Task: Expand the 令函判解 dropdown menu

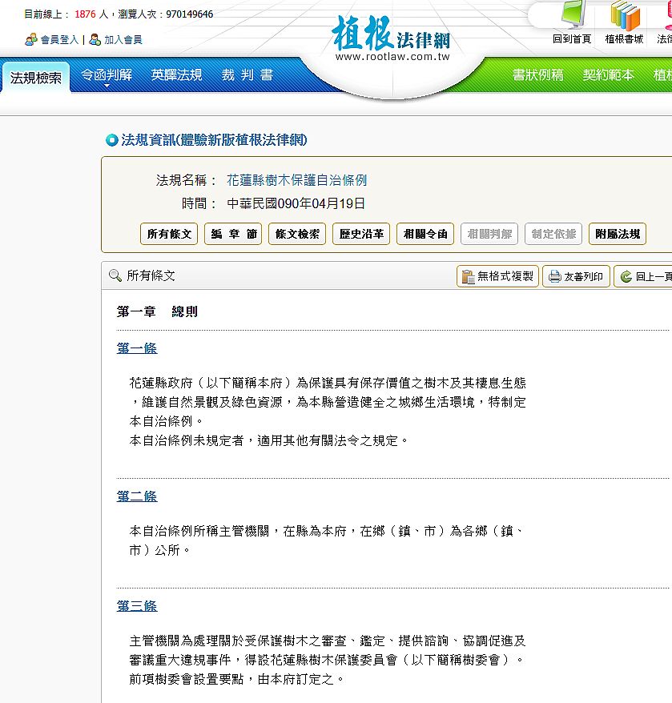Action: (106, 76)
